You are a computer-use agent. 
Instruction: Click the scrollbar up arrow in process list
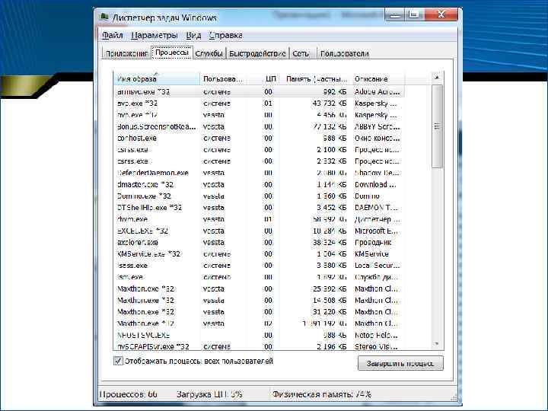[x=437, y=77]
